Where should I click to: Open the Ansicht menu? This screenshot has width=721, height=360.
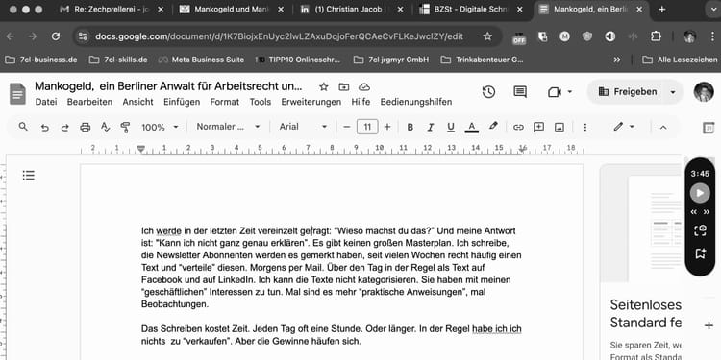pos(137,102)
